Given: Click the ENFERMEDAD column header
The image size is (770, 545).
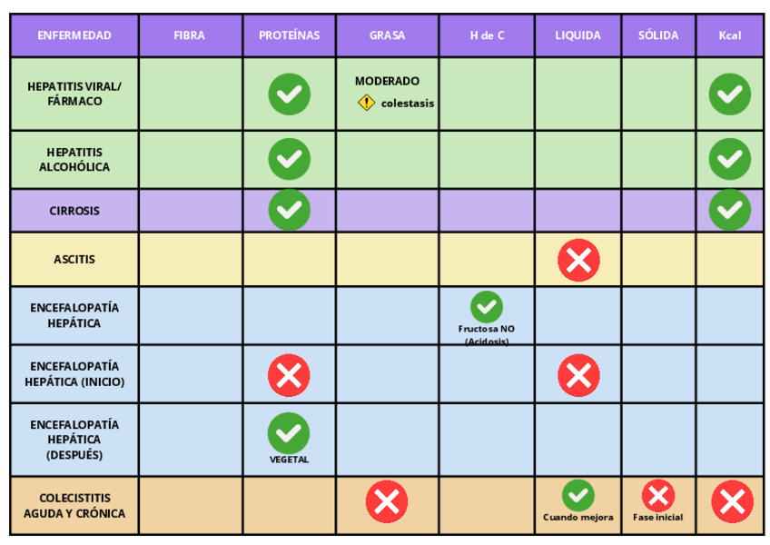Looking at the screenshot, I should (x=74, y=35).
